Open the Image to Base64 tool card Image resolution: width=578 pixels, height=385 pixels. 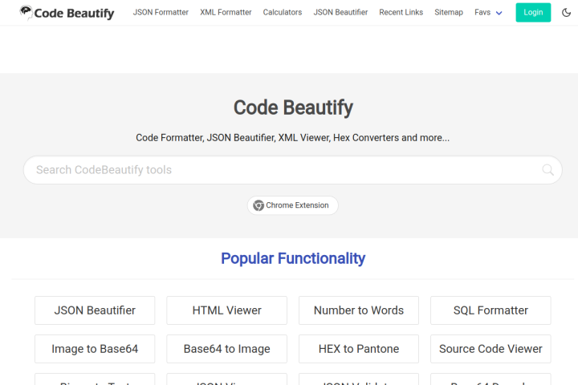click(95, 349)
